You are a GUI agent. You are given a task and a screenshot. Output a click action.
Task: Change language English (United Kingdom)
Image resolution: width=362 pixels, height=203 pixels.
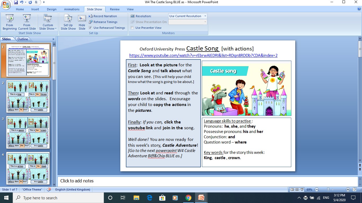pyautogui.click(x=73, y=190)
